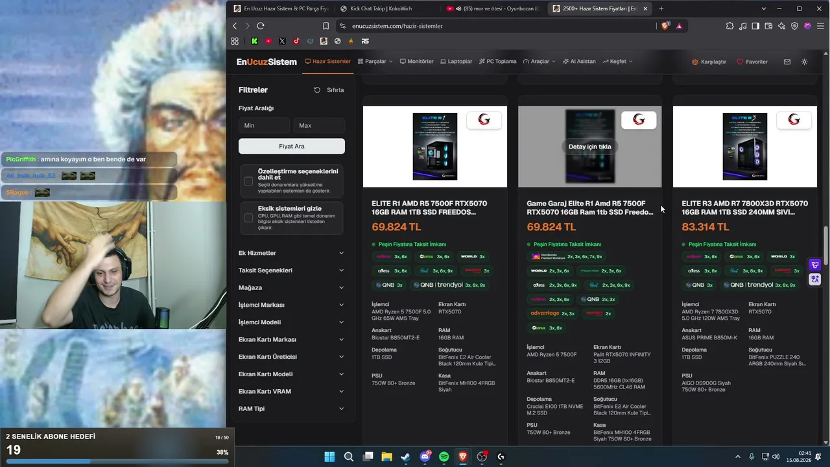Expand the İşlemci Modeli filter
830x467 pixels.
pos(291,322)
